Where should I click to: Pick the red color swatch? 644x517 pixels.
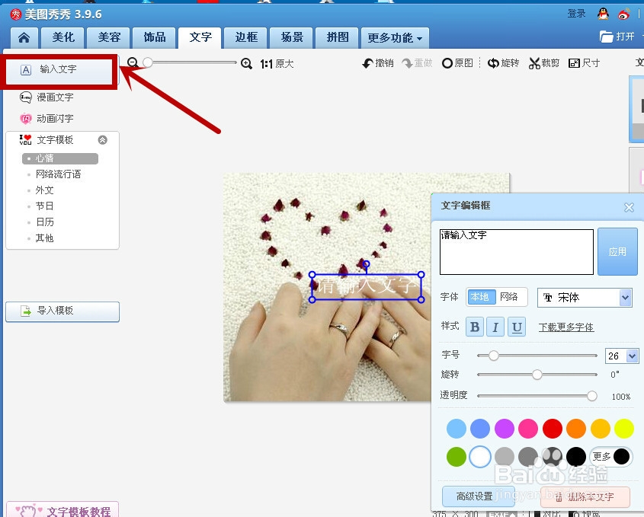click(x=553, y=429)
